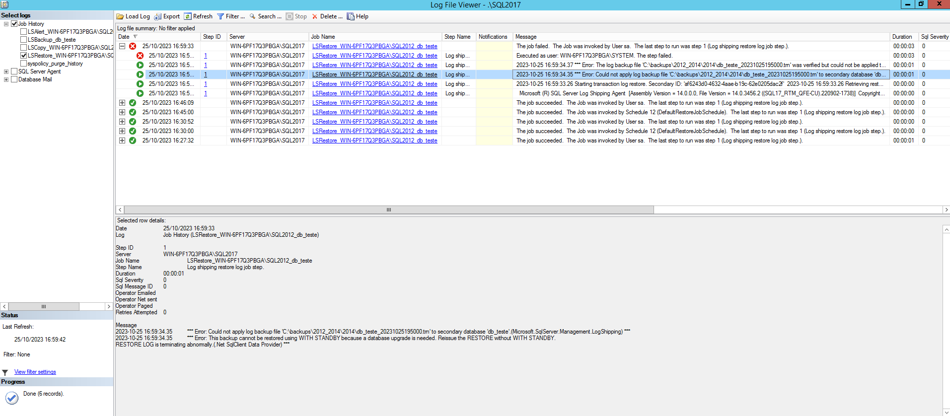Click the Search magnifier icon
Image resolution: width=950 pixels, height=416 pixels.
[x=253, y=16]
